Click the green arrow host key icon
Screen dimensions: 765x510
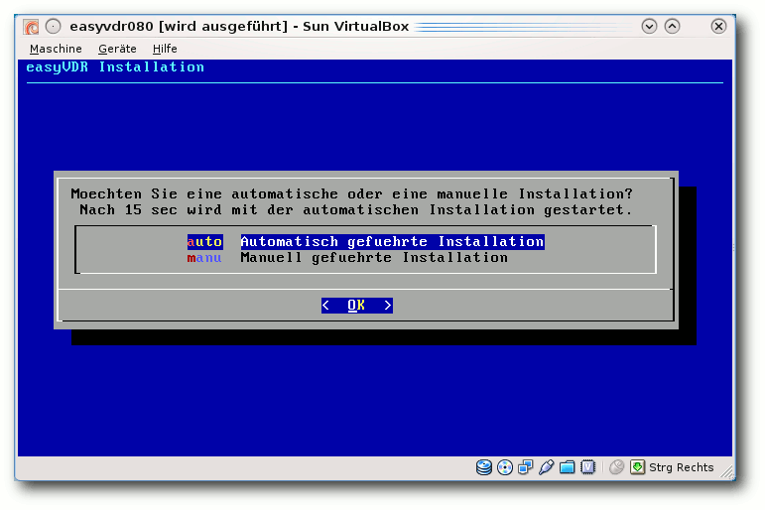click(637, 467)
